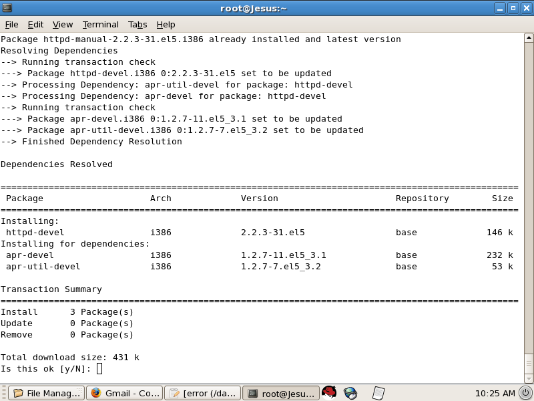Image resolution: width=534 pixels, height=401 pixels.
Task: Click the version '1.2.7-7.el5_3.2' in the table
Action: coord(281,267)
